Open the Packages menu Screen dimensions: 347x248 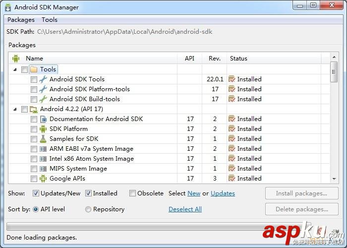[21, 20]
